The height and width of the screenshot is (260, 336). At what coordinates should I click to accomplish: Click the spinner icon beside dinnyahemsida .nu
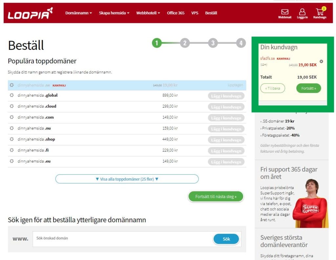tap(11, 128)
